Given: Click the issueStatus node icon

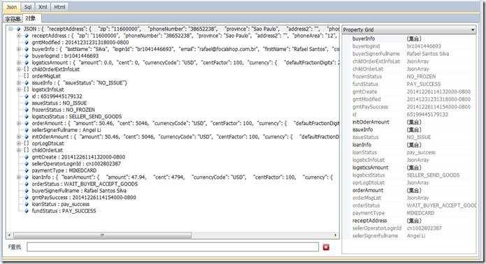Looking at the screenshot, I should point(27,103).
